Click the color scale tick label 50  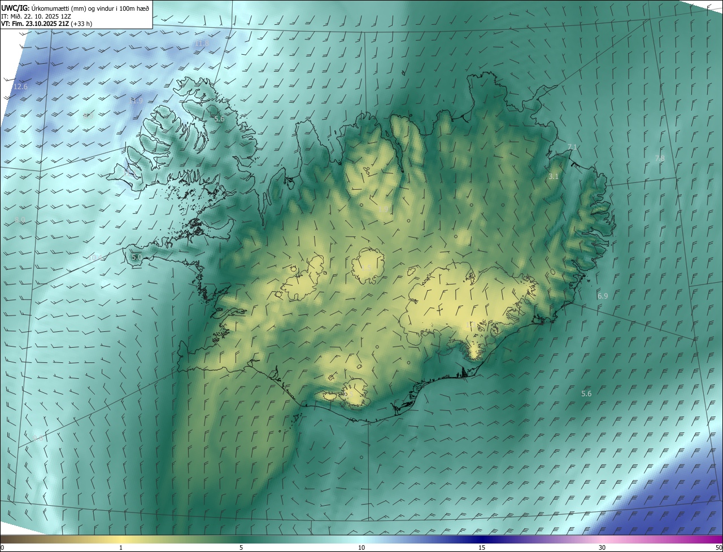(x=718, y=548)
